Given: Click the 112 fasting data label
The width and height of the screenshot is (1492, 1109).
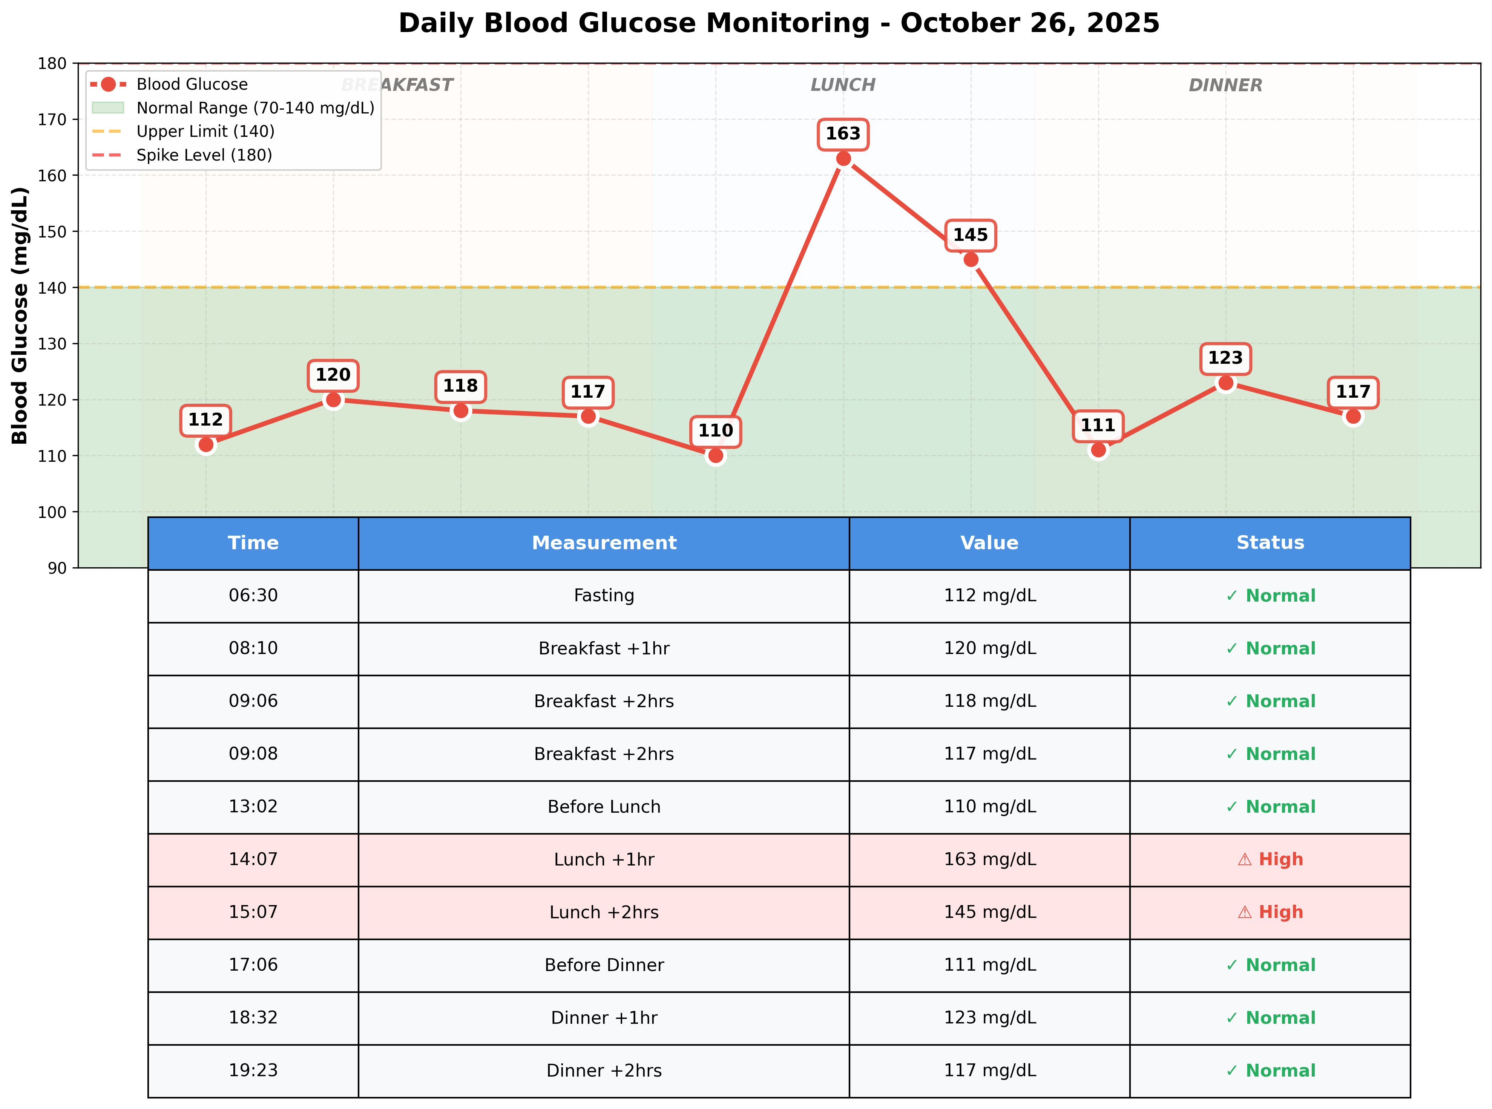Looking at the screenshot, I should pos(205,420).
